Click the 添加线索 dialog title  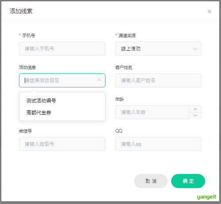click(21, 11)
